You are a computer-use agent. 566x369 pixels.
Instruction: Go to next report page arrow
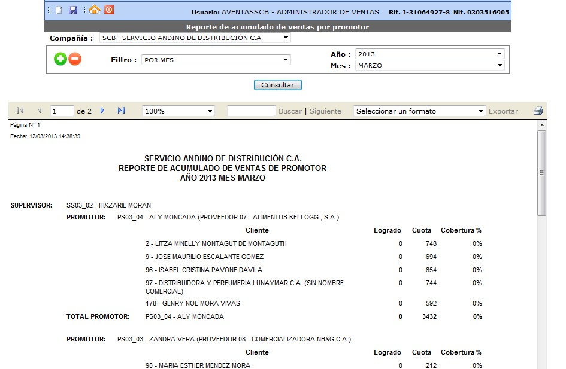tap(102, 111)
